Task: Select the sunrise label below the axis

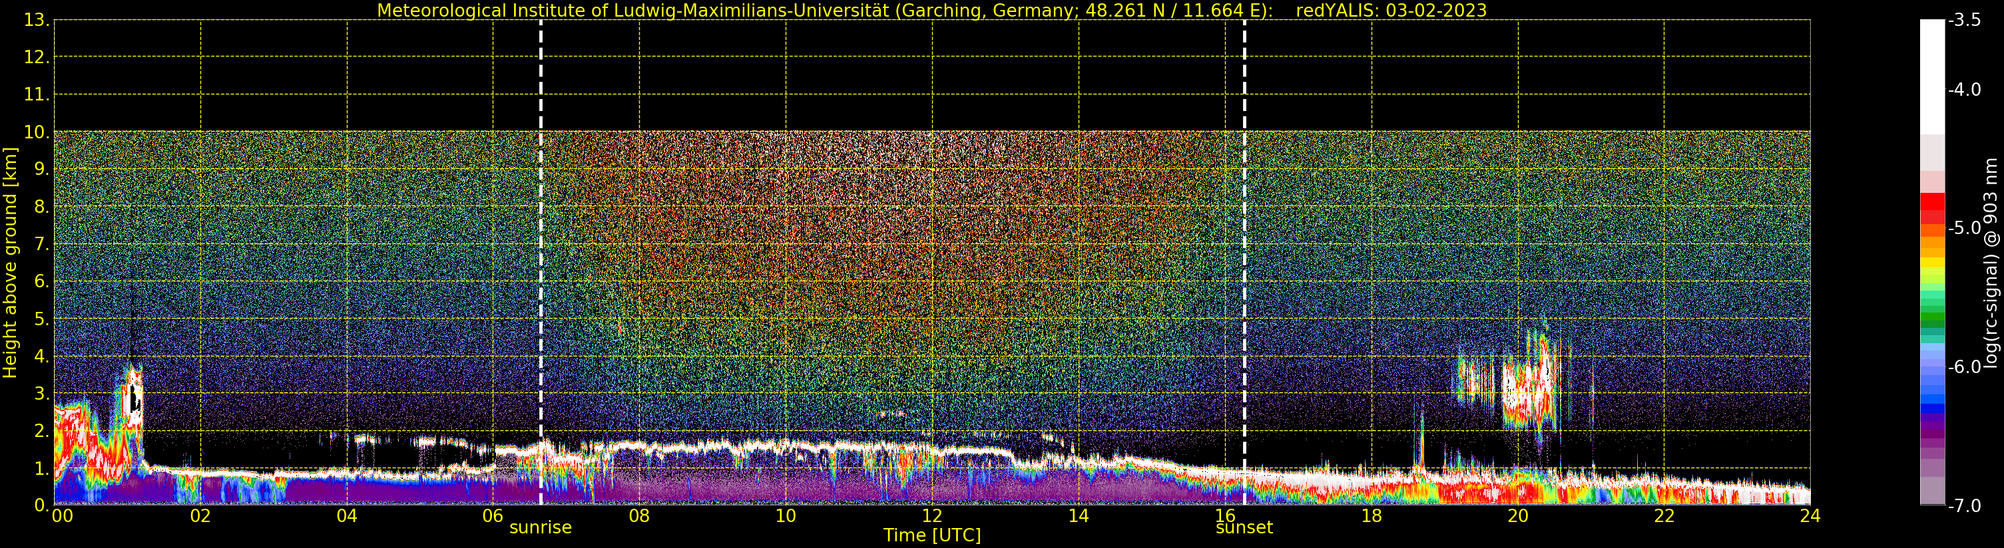Action: pos(541,528)
